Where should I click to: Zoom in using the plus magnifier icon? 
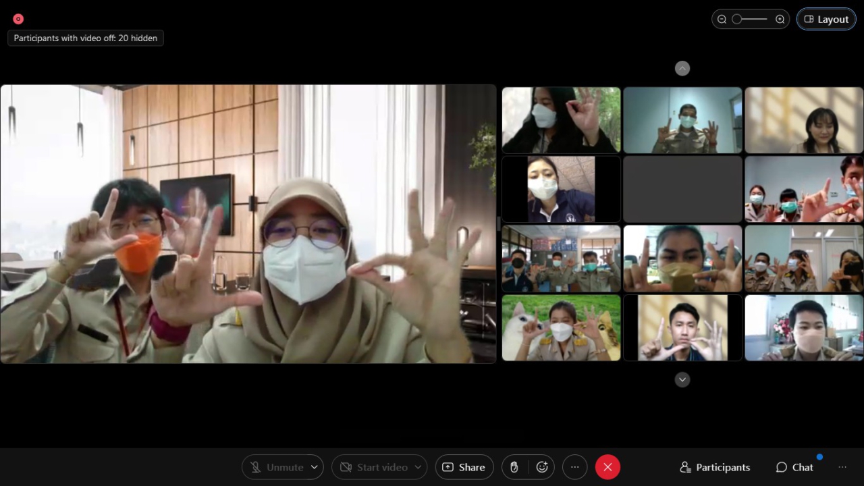click(780, 20)
